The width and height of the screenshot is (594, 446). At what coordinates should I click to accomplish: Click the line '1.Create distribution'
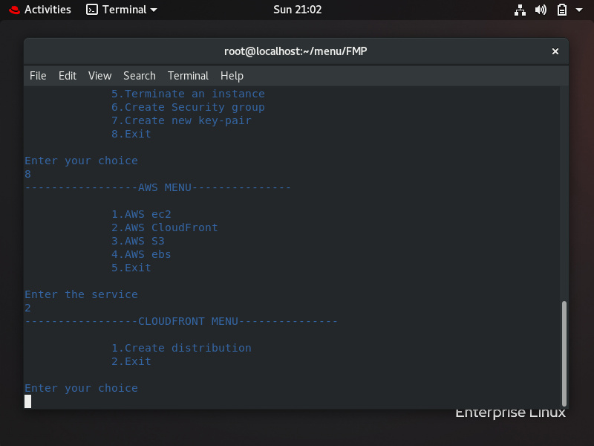[x=181, y=348]
